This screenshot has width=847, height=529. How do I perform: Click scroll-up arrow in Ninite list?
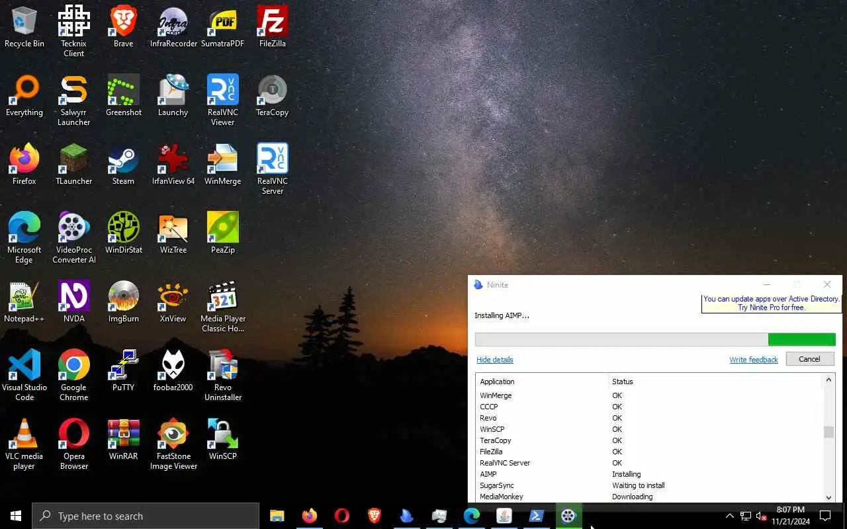coord(828,381)
